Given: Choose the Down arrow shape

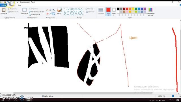Looking at the screenshot, I should point(65,14).
